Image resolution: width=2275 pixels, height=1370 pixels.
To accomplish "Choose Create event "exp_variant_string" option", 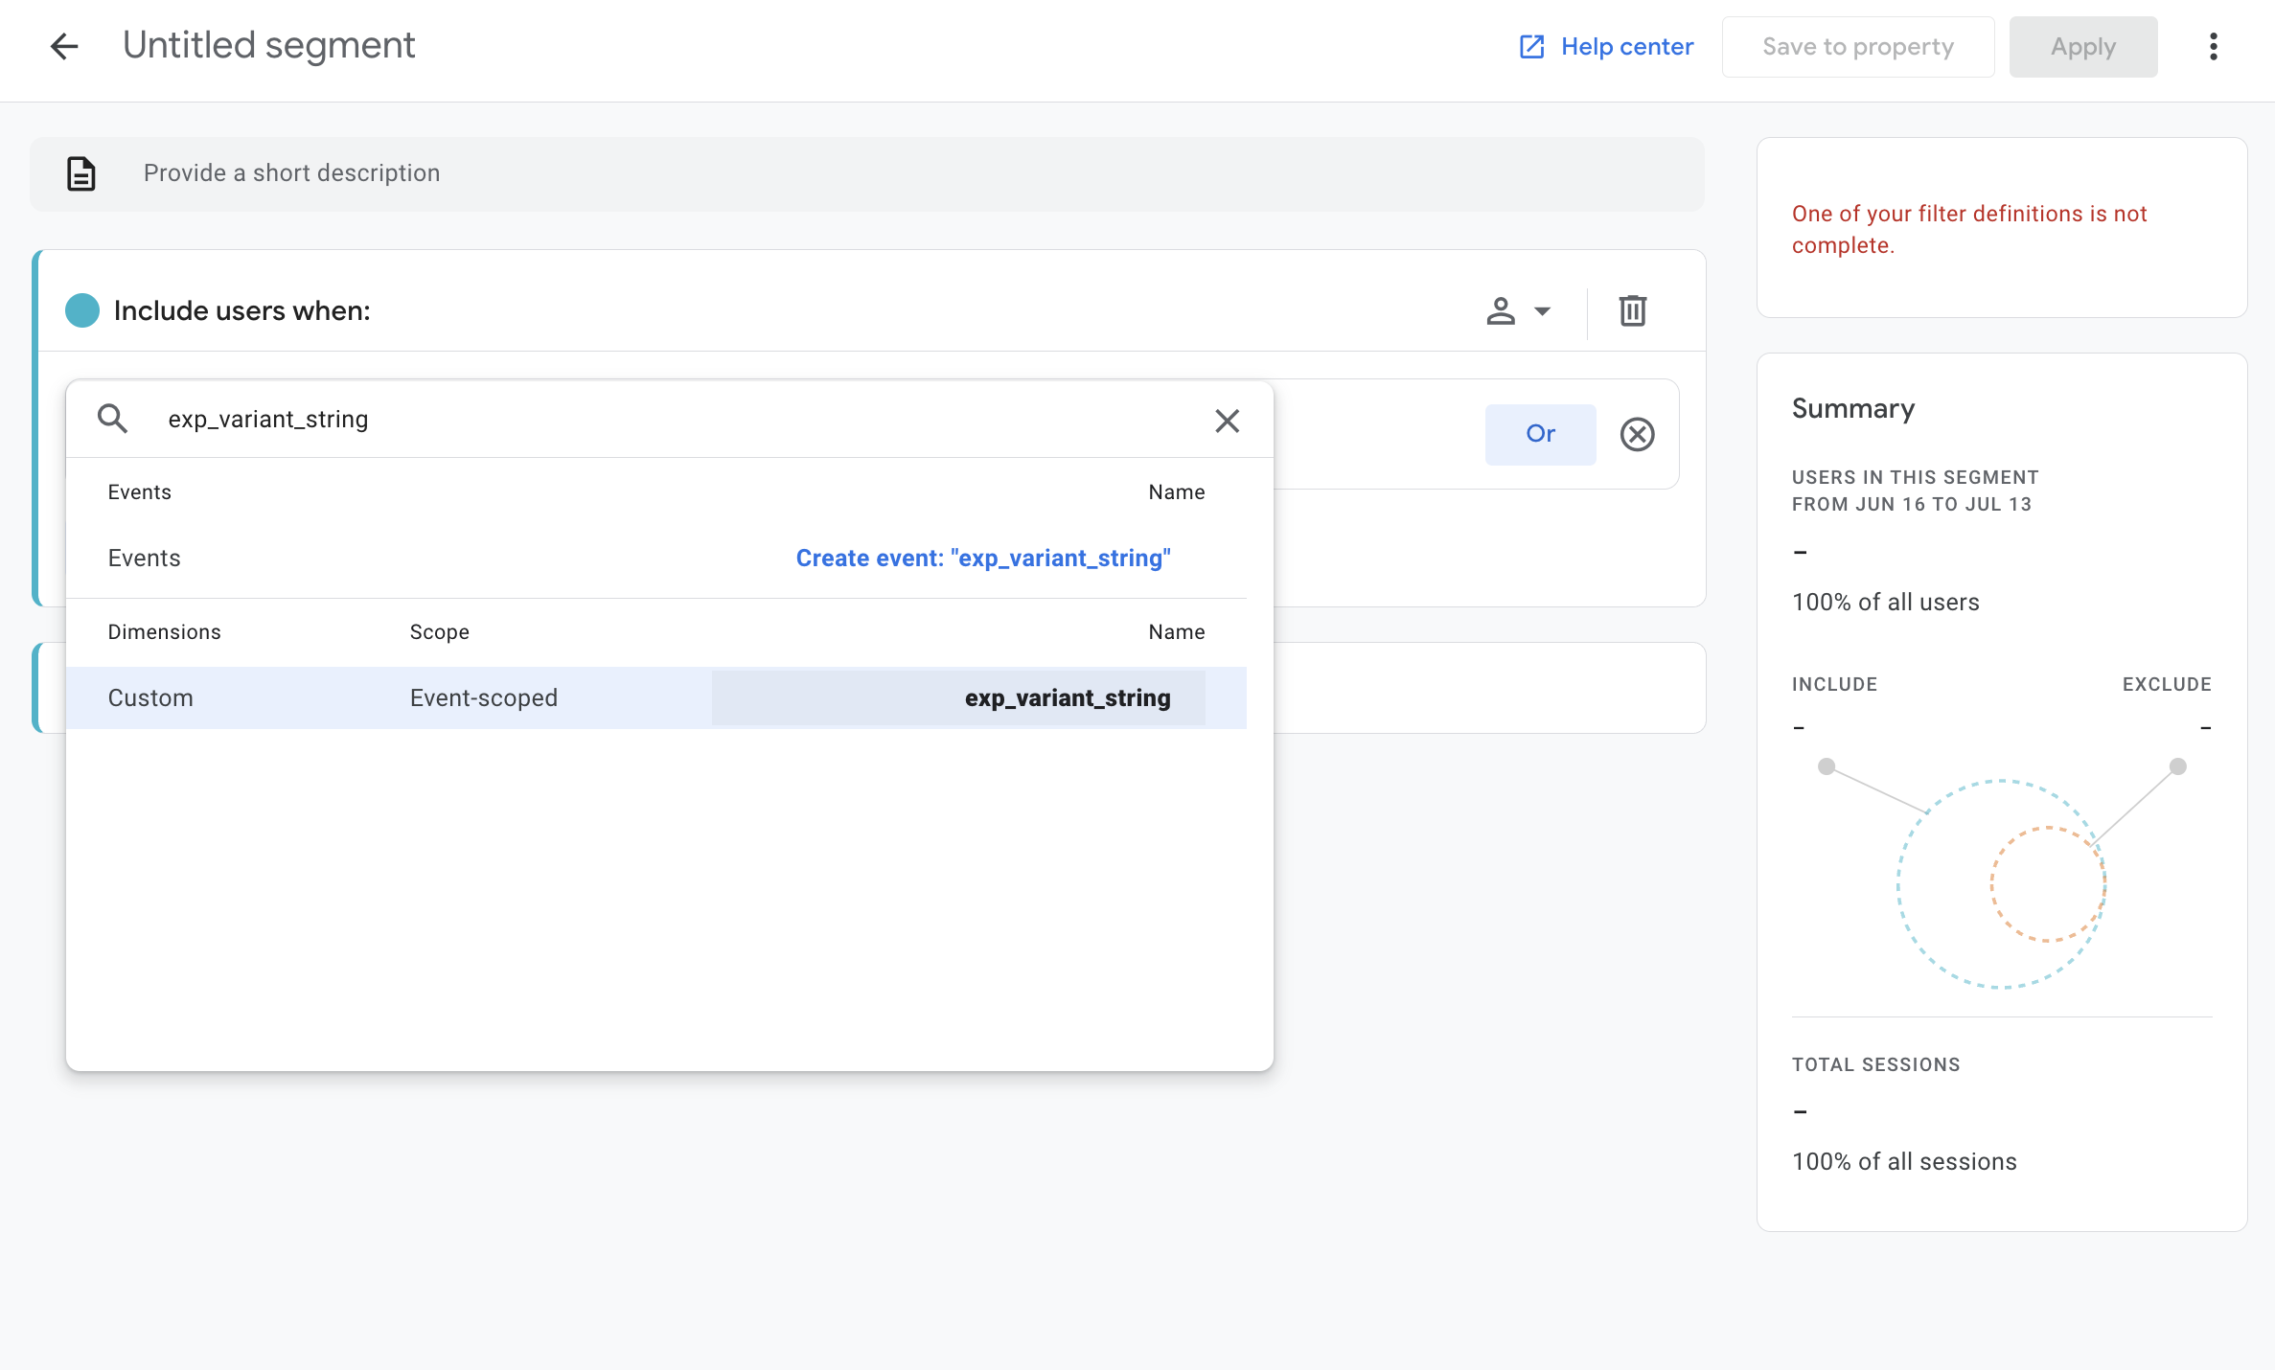I will pos(982,559).
